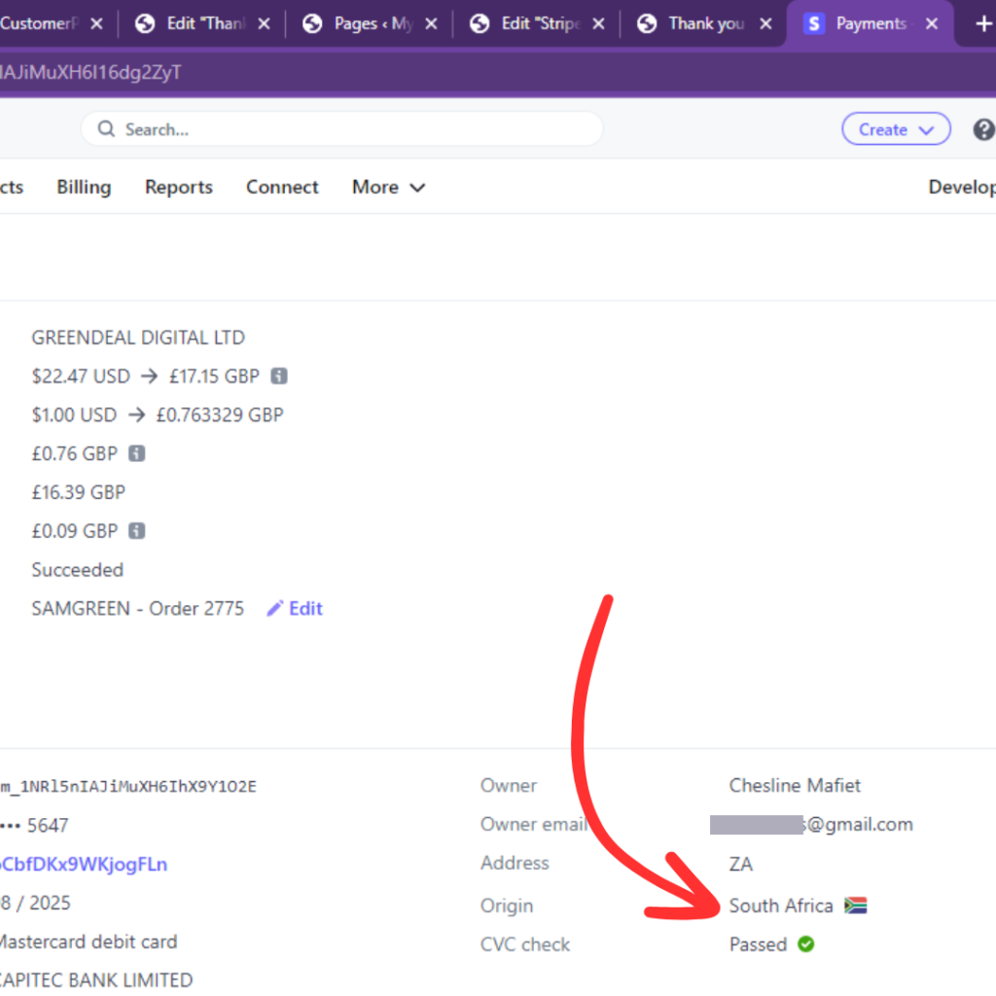Screen dimensions: 996x996
Task: Open the Developers section
Action: 962,188
